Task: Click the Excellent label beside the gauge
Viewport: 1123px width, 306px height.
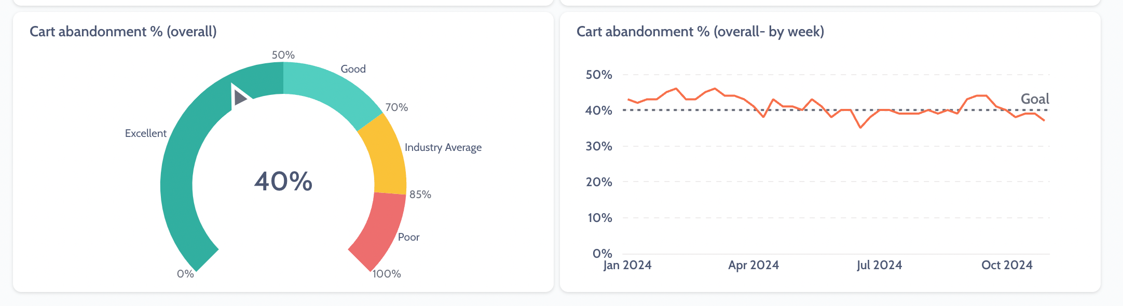Action: coord(146,133)
